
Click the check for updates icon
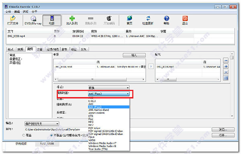point(148,20)
